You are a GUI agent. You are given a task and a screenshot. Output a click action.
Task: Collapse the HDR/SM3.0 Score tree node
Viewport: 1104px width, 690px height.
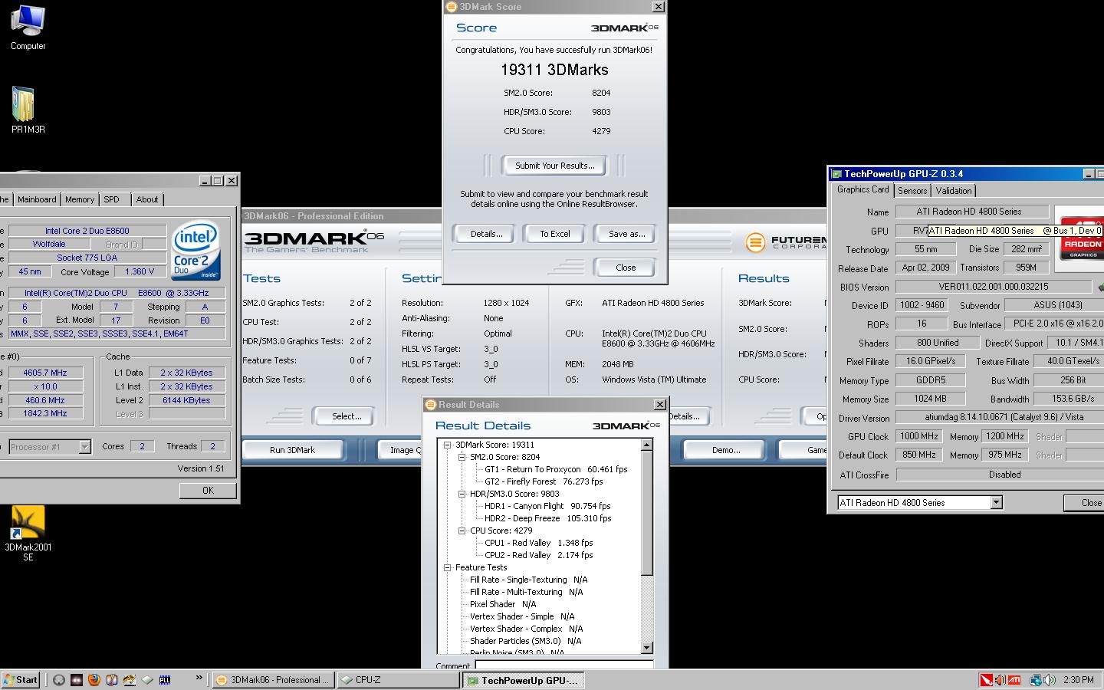pos(462,494)
